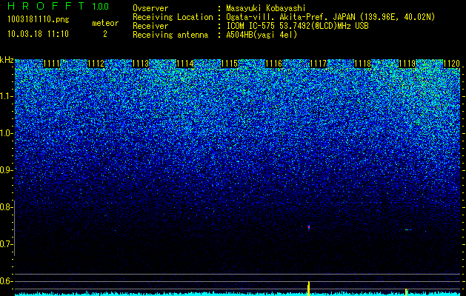Click the 1120 time marker
466x296 pixels.
(451, 64)
